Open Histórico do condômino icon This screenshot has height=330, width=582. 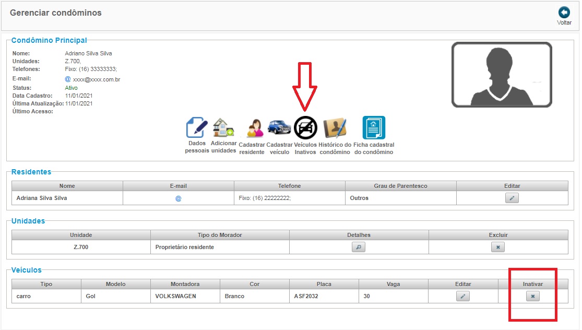tap(335, 128)
